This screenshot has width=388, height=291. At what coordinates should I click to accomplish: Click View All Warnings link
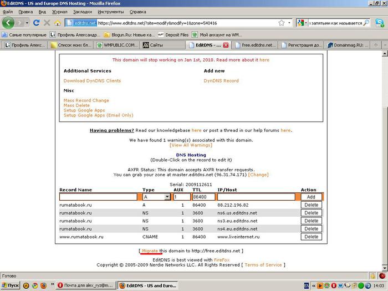(191, 145)
